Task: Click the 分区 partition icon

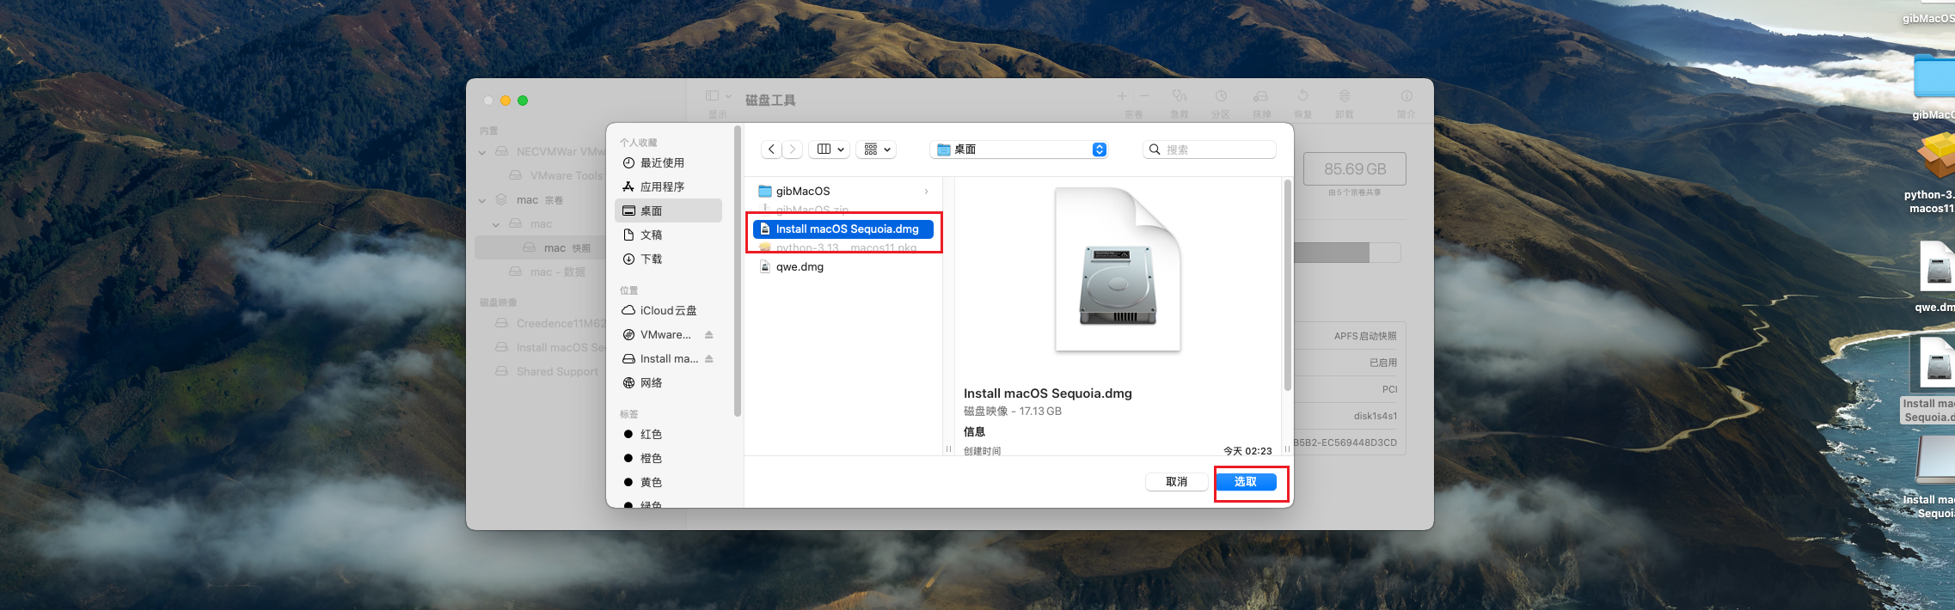Action: click(1221, 96)
